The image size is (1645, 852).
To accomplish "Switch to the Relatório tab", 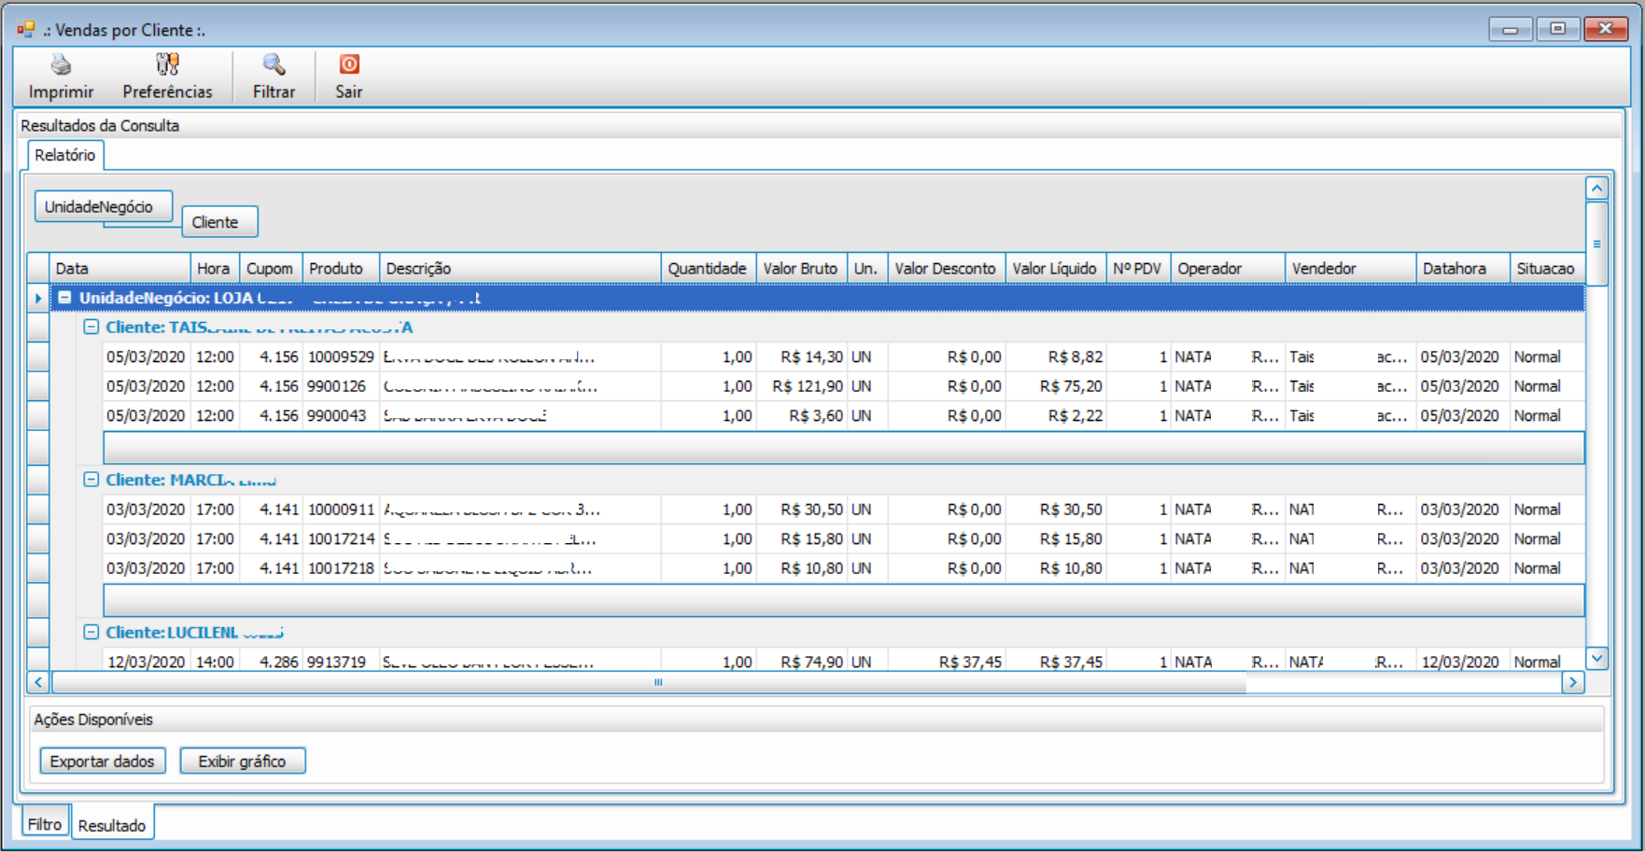I will (x=65, y=155).
